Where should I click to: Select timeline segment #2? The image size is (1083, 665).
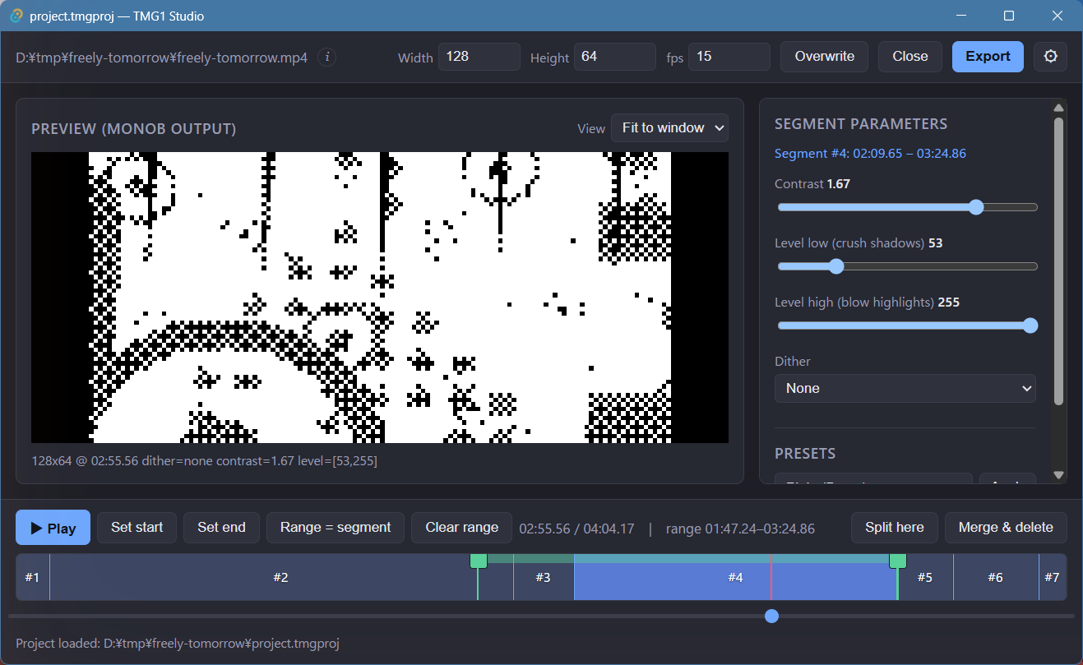click(x=280, y=577)
